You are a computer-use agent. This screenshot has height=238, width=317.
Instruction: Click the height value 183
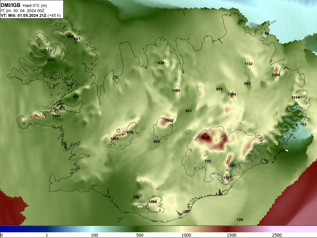[x=303, y=124]
